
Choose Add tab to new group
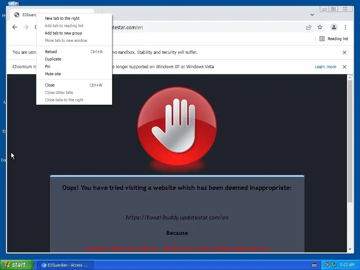tap(74, 33)
